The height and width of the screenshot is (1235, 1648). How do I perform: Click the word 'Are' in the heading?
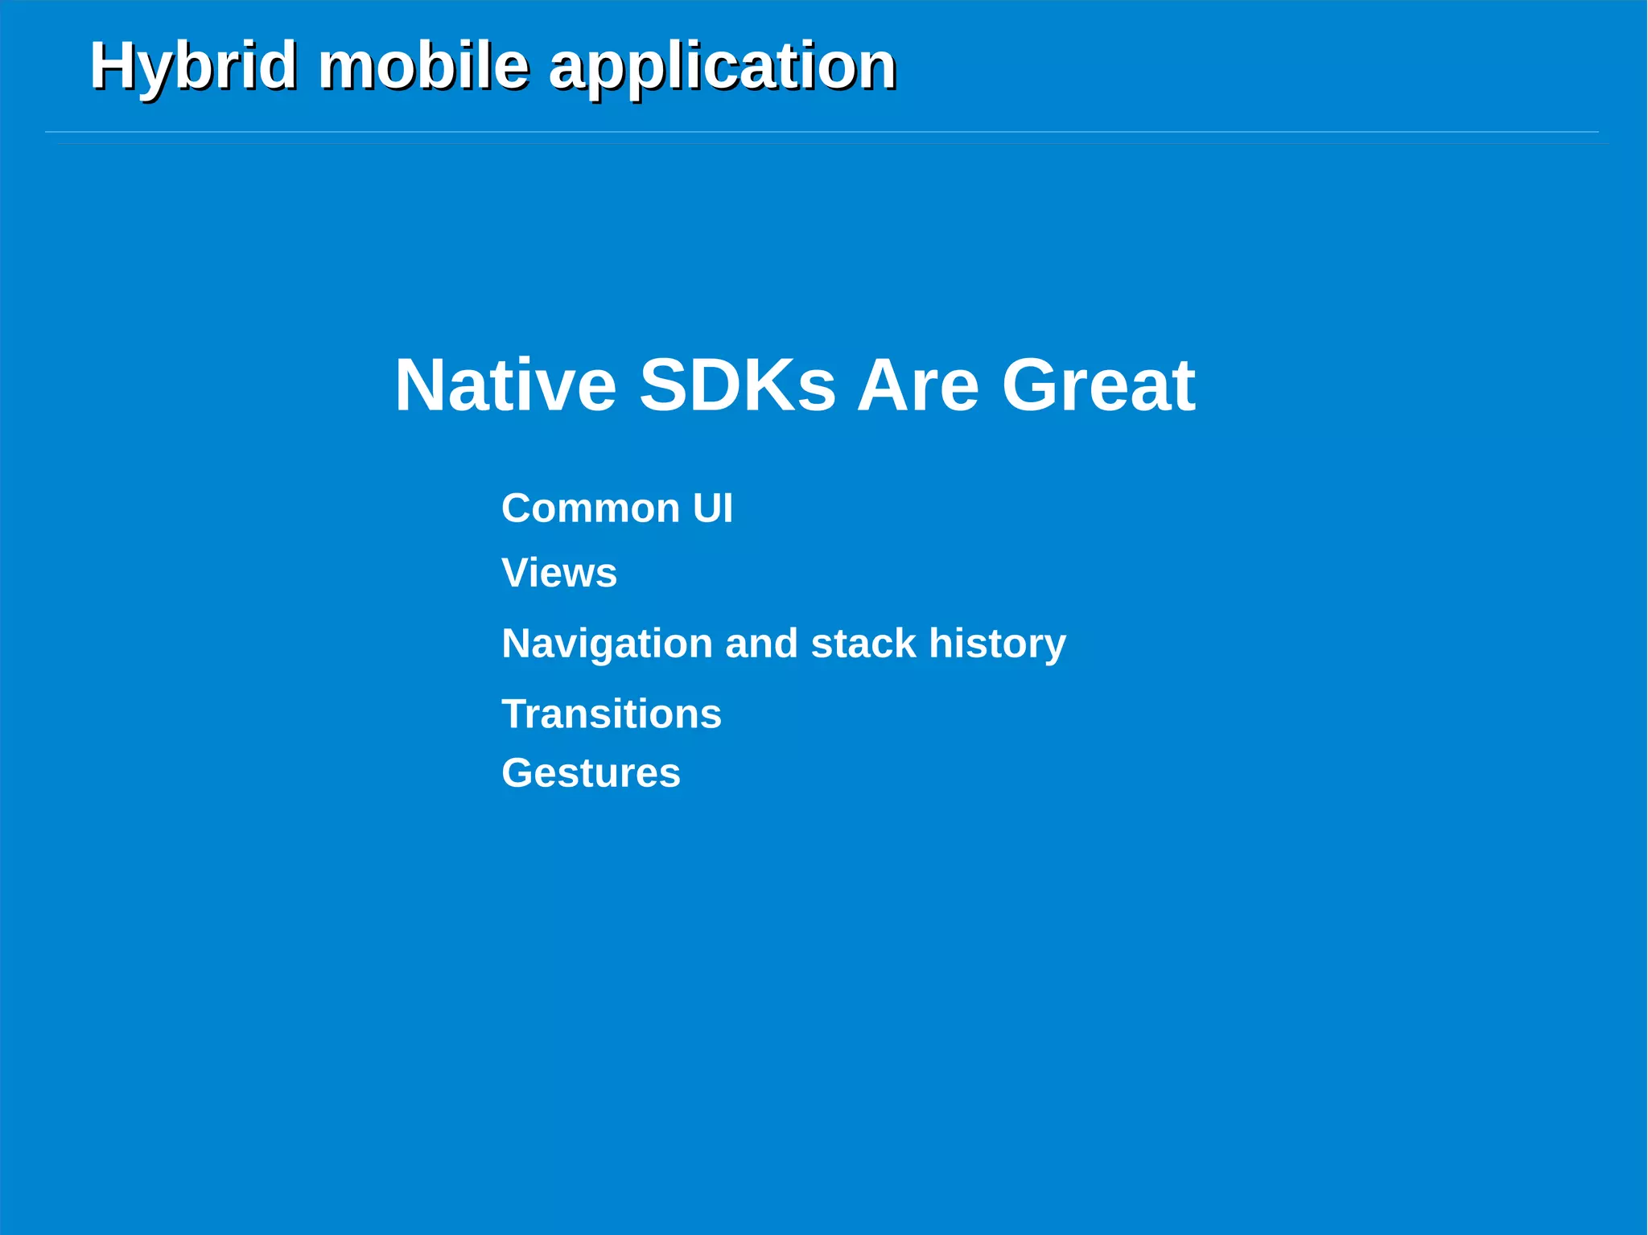coord(917,385)
